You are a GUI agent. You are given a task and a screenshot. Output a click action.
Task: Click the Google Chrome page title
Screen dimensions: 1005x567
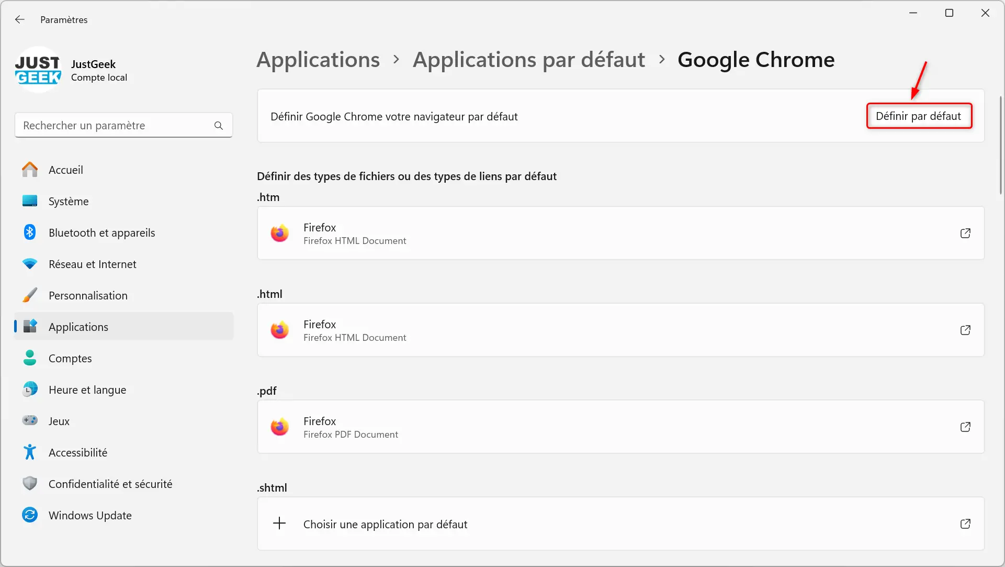[x=756, y=60]
